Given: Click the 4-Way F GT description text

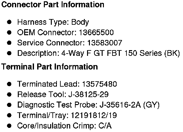Looking at the screenshot, I should pos(121,53).
